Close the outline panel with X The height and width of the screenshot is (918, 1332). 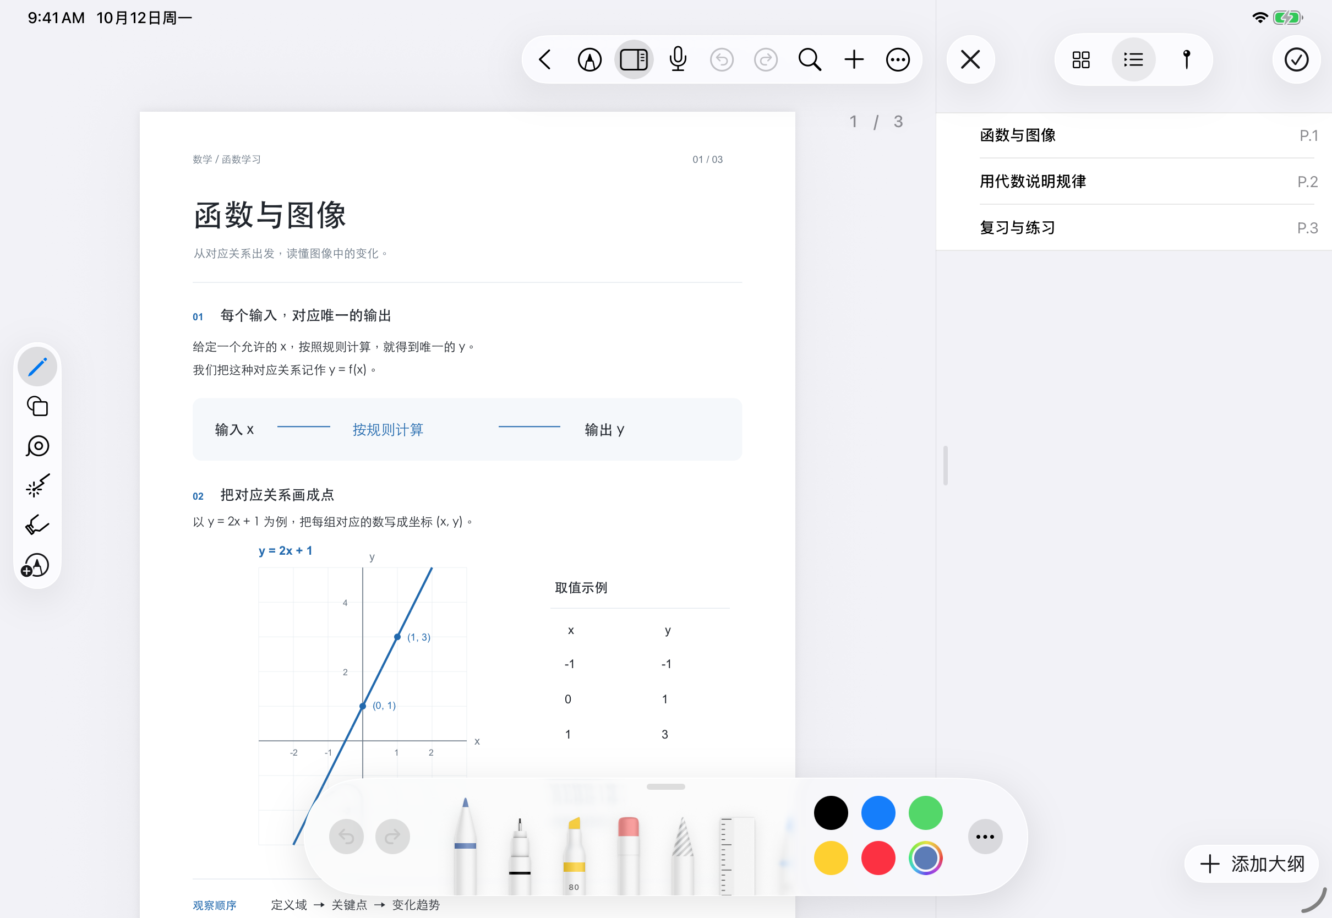coord(970,60)
